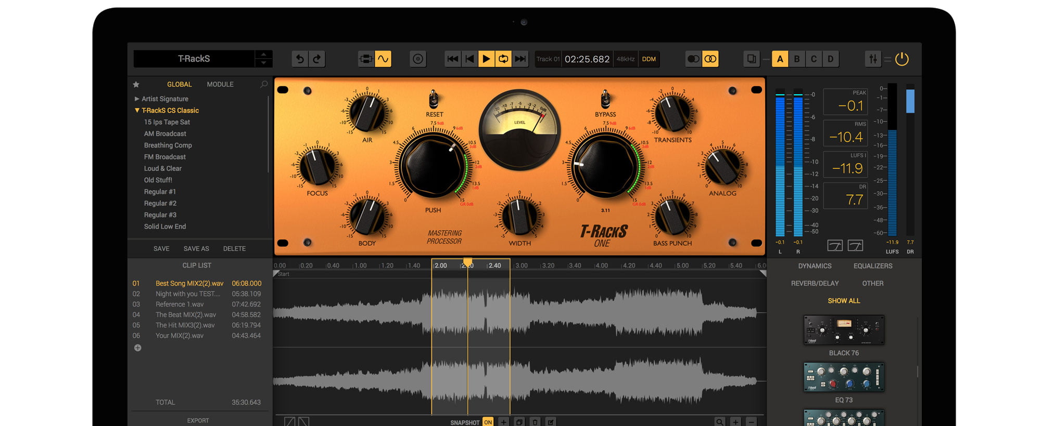The width and height of the screenshot is (1041, 426).
Task: Show favorite presets with the star
Action: pos(136,84)
